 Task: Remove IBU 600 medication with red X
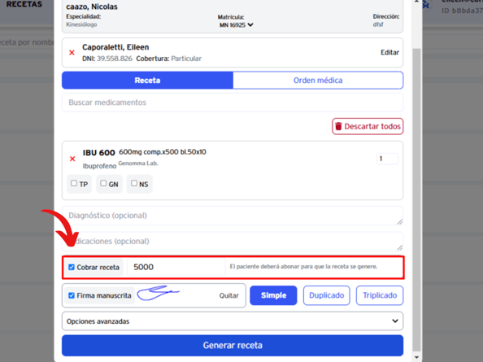click(72, 159)
